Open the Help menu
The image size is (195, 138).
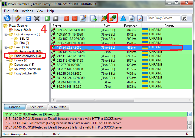pyautogui.click(x=50, y=11)
